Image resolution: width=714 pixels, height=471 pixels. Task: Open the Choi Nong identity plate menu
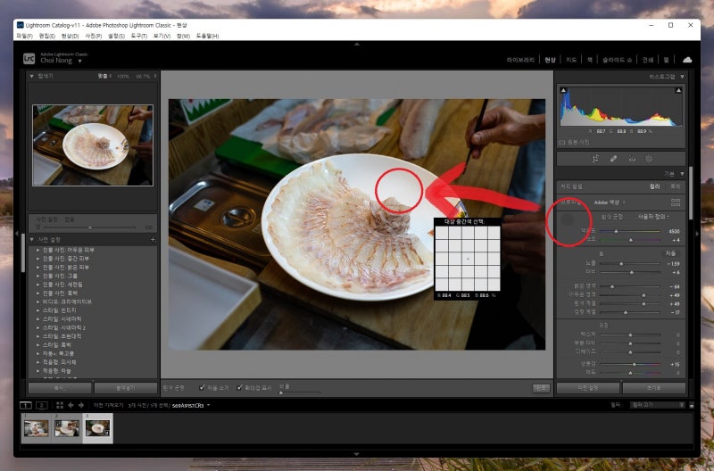pyautogui.click(x=79, y=61)
